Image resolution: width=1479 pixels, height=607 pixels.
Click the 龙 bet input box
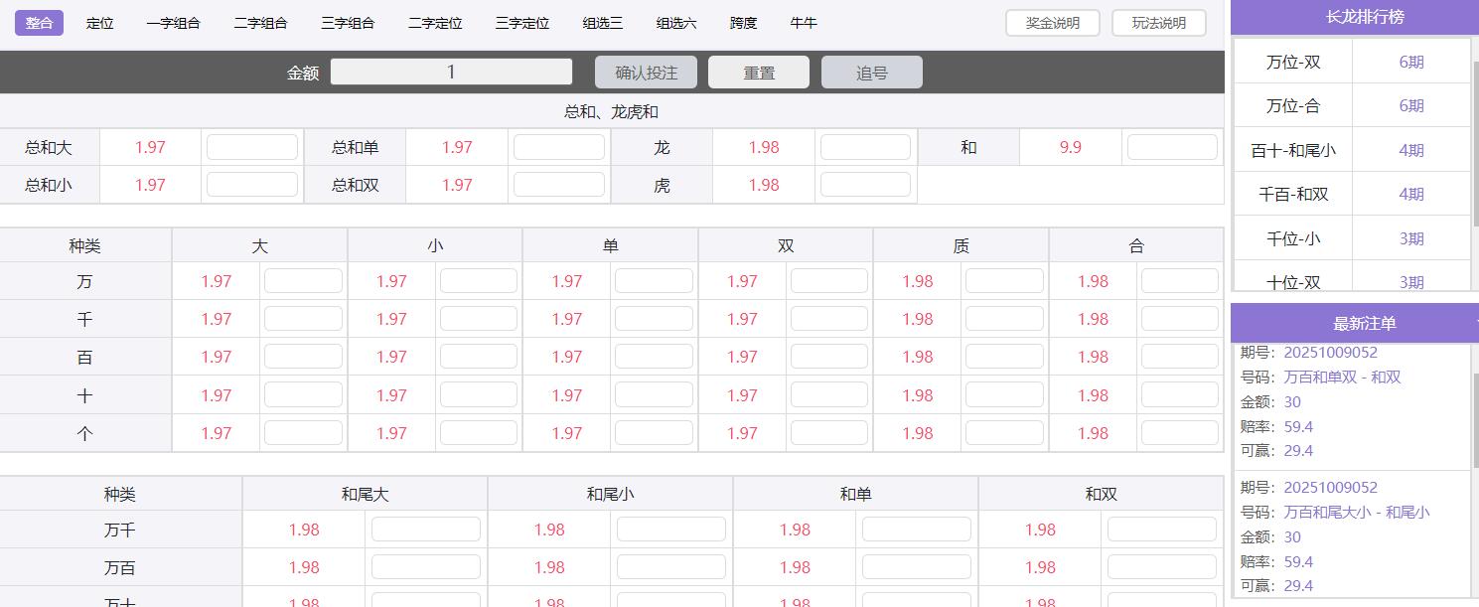tap(865, 146)
